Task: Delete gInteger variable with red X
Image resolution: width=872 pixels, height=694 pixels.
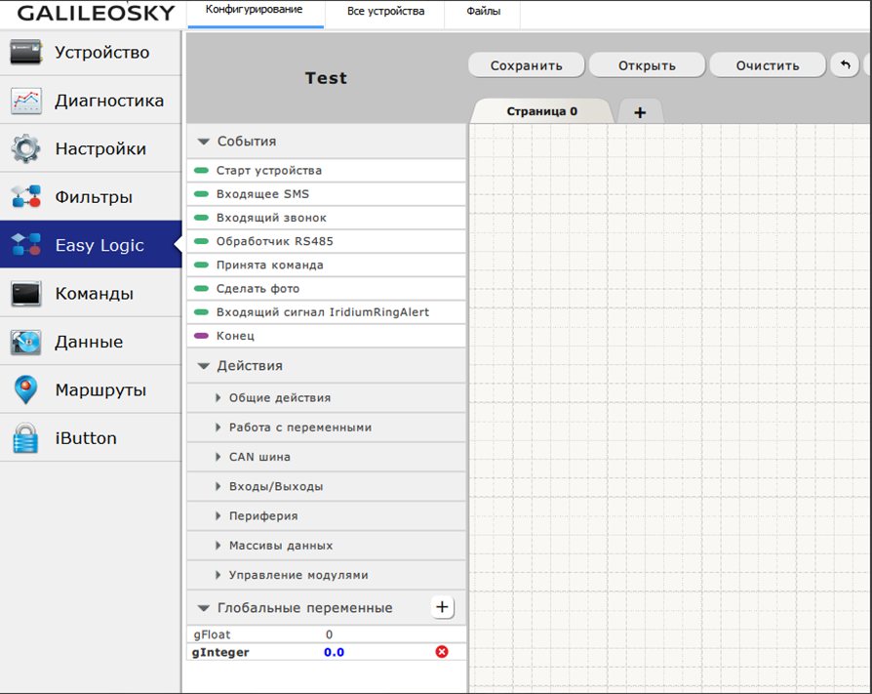Action: [442, 652]
